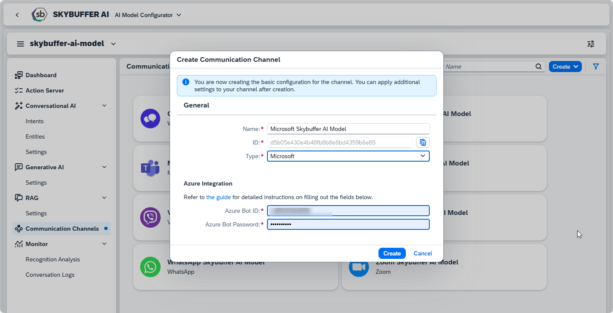Click the Monitor chart icon
The height and width of the screenshot is (313, 613).
[x=18, y=244]
